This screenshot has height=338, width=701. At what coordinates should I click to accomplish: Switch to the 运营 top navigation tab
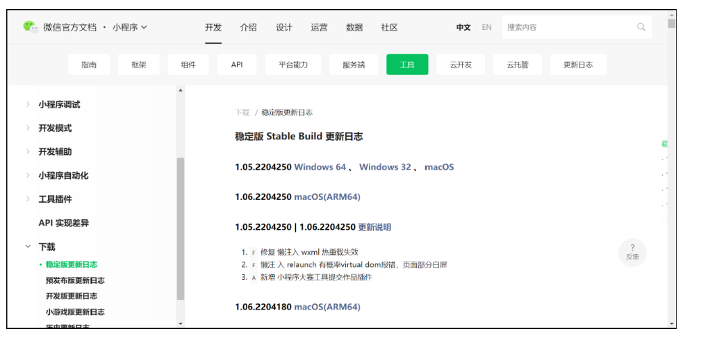[319, 28]
